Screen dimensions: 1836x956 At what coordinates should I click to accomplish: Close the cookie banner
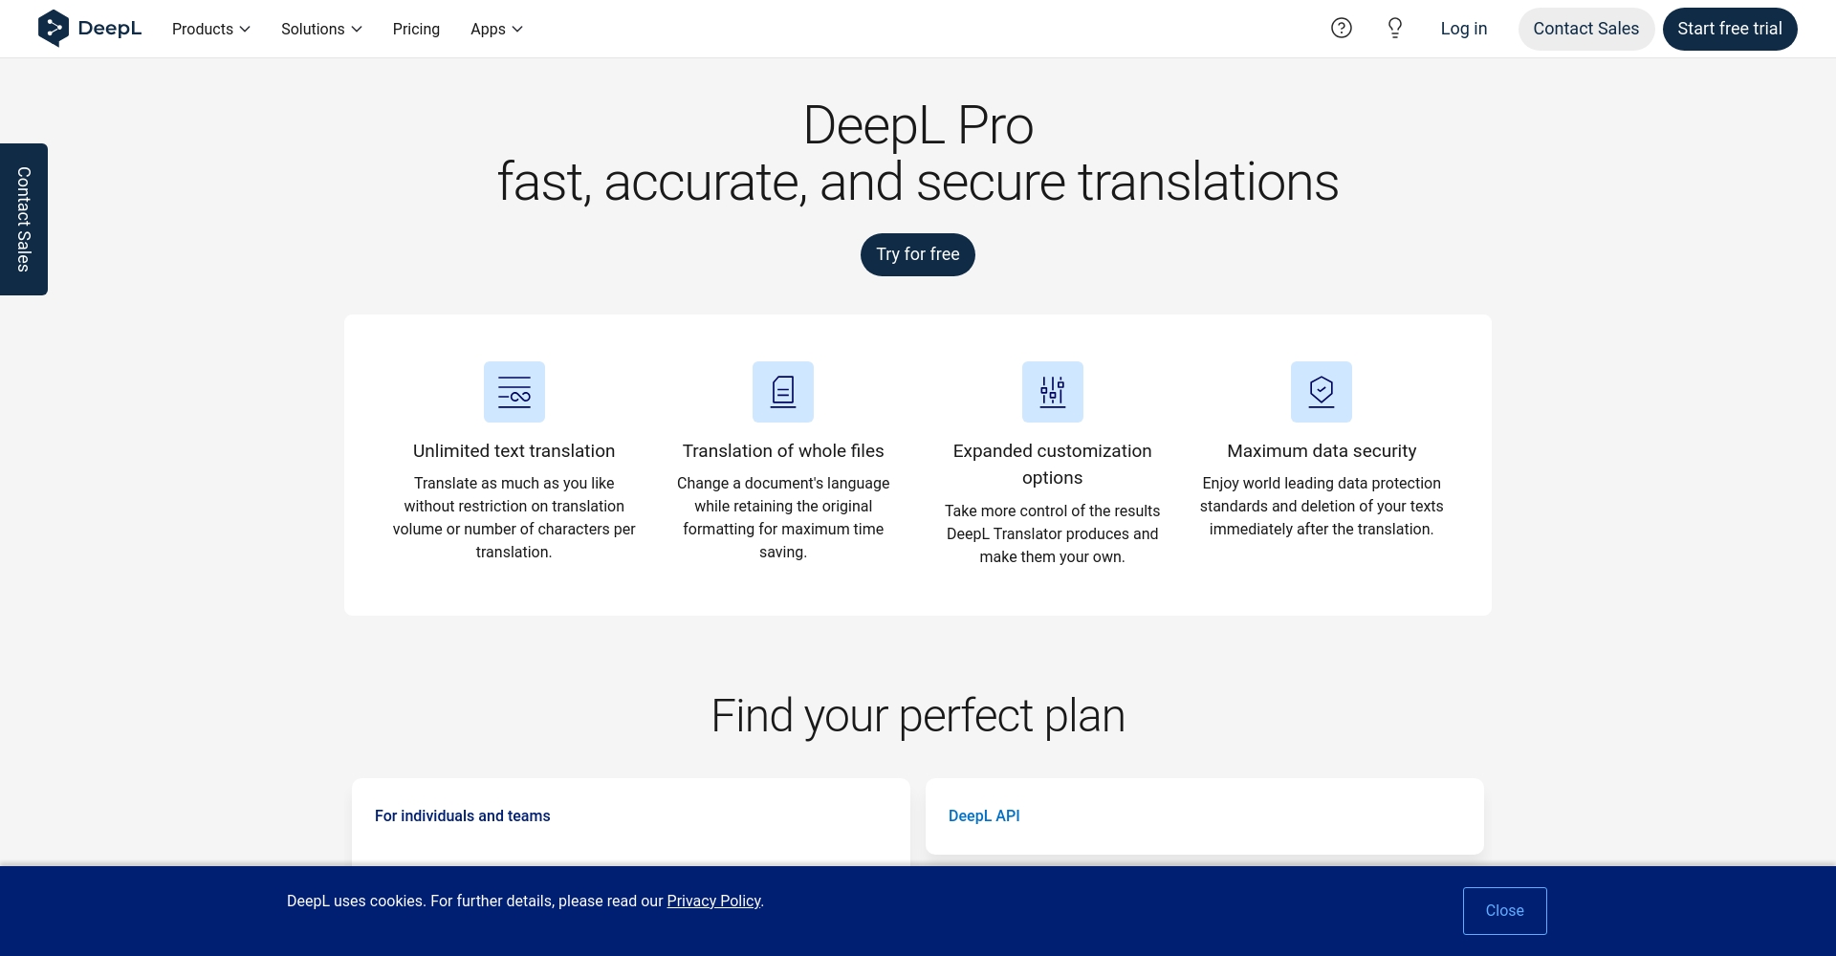(x=1505, y=911)
